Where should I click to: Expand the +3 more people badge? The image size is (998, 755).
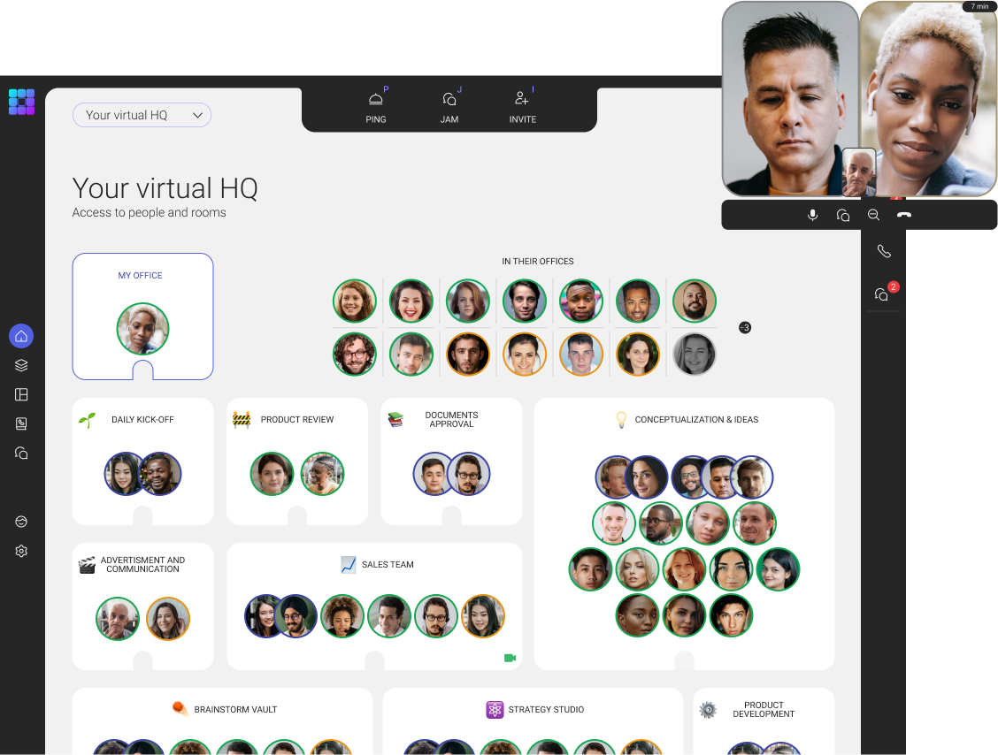point(744,328)
